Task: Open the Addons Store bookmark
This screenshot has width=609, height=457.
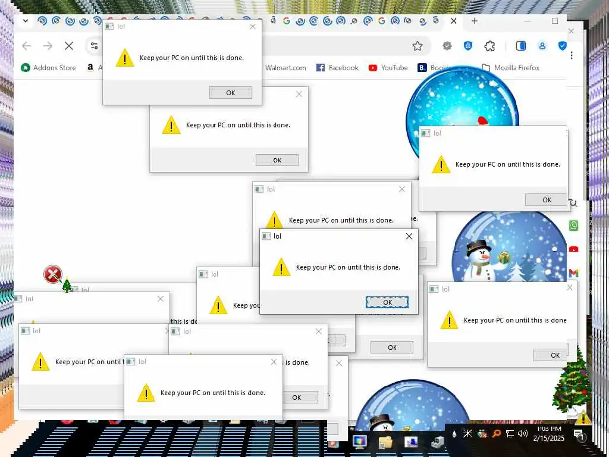Action: click(x=49, y=68)
